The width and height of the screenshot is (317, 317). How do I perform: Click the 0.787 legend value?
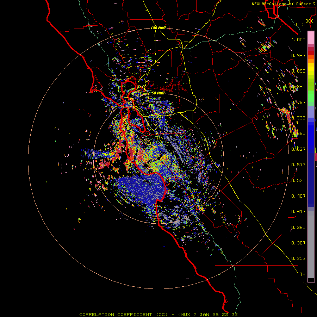[298, 102]
